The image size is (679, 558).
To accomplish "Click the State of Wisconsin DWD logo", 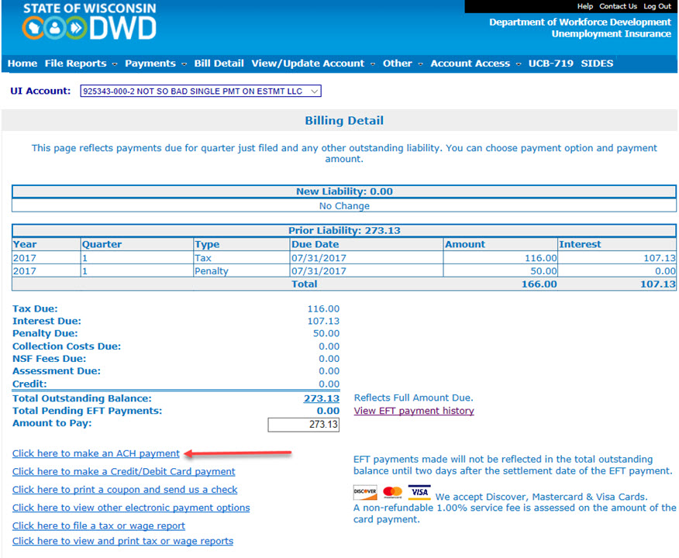I will [89, 23].
